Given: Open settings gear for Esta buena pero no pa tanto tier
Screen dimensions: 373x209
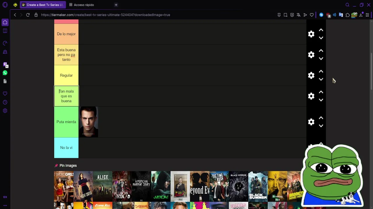Looking at the screenshot, I should click(x=311, y=55).
